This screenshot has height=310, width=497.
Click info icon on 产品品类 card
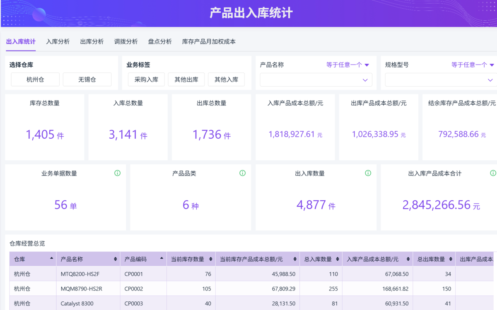243,173
